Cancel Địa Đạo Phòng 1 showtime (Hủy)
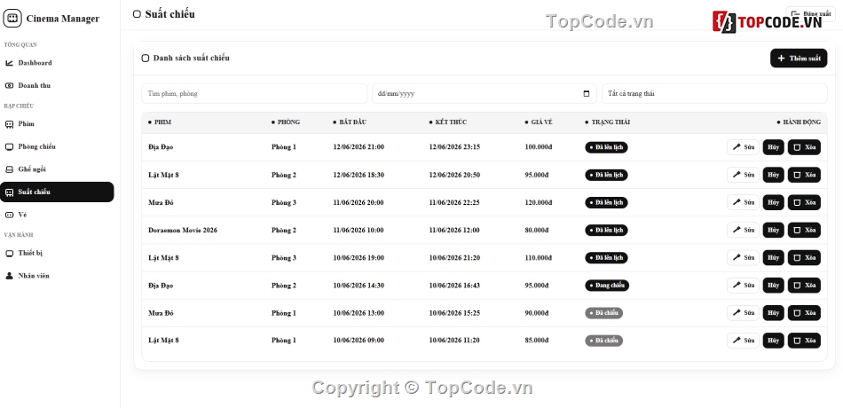 [773, 147]
